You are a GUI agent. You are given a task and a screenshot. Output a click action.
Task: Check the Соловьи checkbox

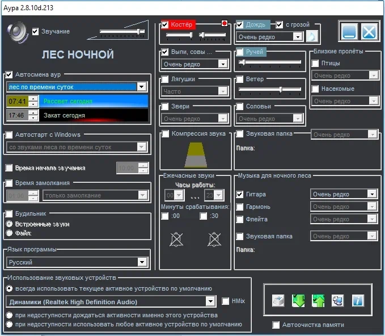click(x=240, y=107)
